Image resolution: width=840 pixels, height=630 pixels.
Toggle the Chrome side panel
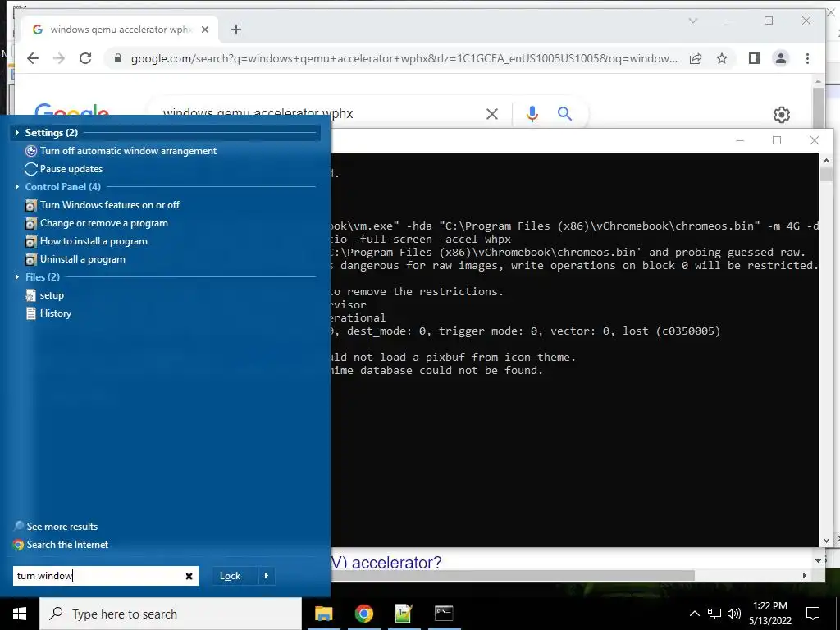point(755,58)
